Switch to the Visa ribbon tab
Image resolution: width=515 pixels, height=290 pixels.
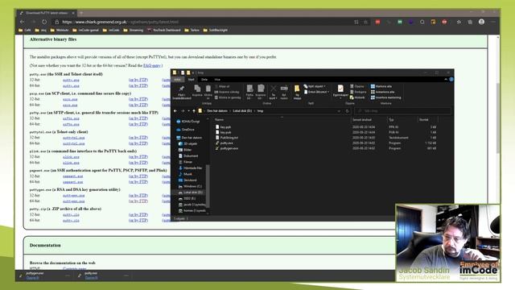[x=217, y=80]
